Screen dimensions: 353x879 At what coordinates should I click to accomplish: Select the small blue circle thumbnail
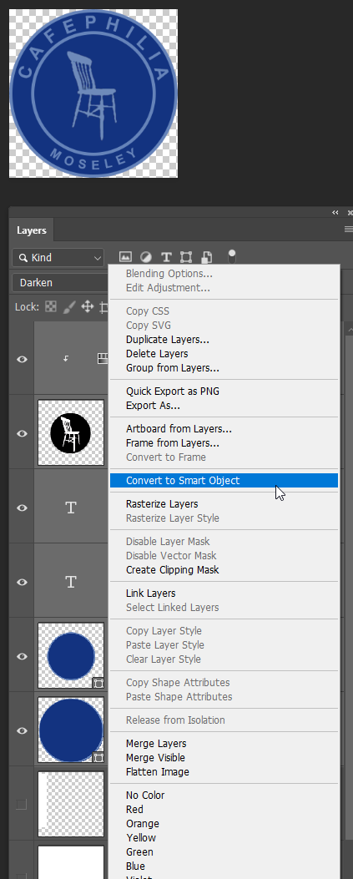[71, 656]
